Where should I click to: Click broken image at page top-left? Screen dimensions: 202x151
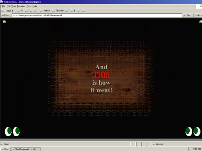4,22
